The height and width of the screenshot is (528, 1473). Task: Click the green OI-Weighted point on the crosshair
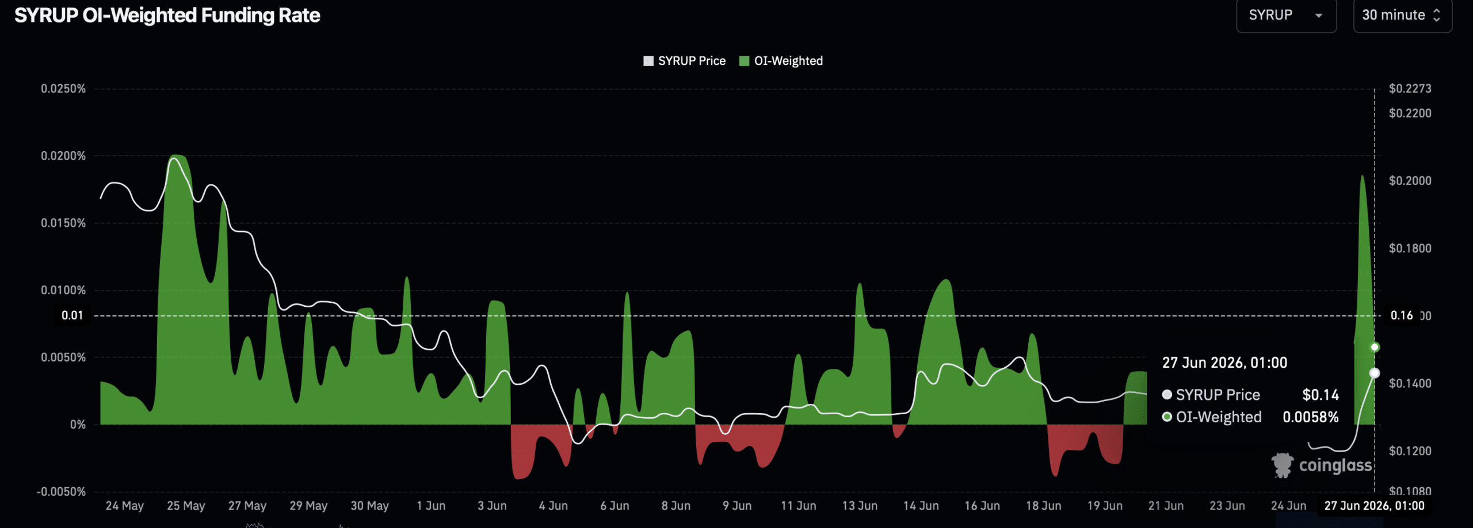coord(1375,347)
